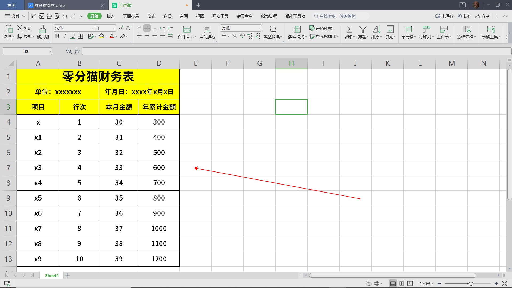Image resolution: width=512 pixels, height=288 pixels.
Task: Toggle bold formatting
Action: [57, 36]
